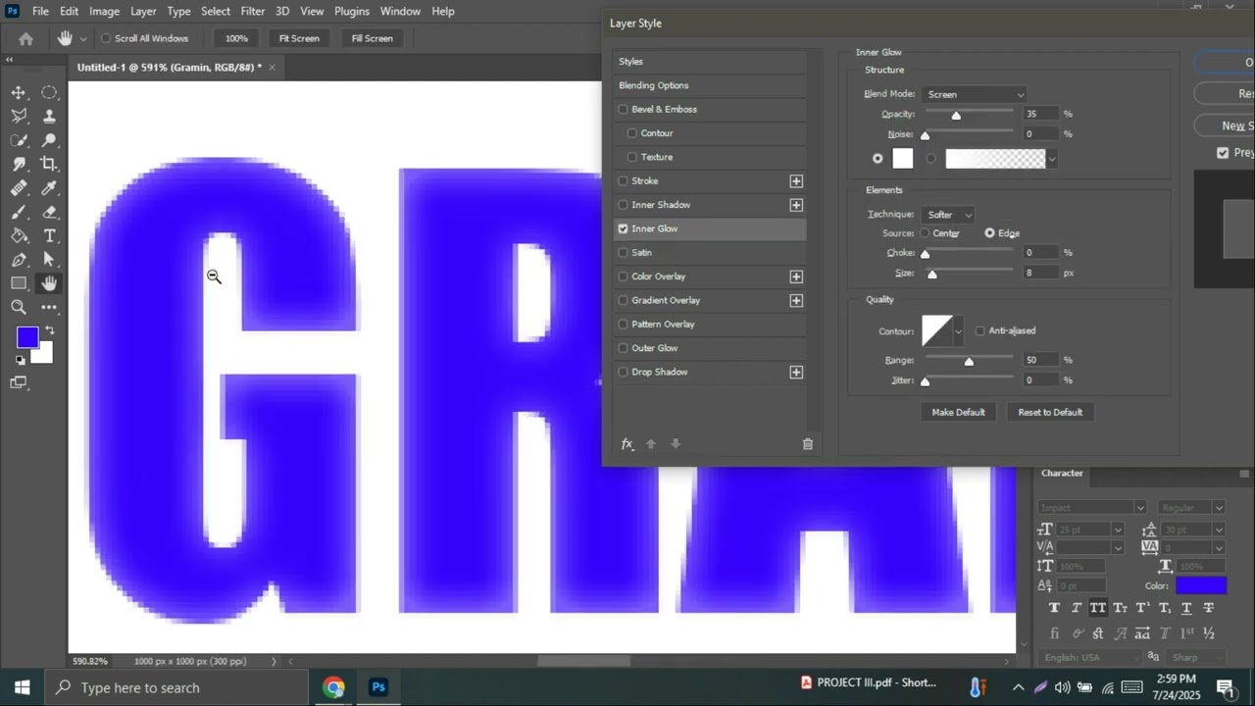The image size is (1255, 706).
Task: Select the Horizontal Type tool
Action: 49,235
